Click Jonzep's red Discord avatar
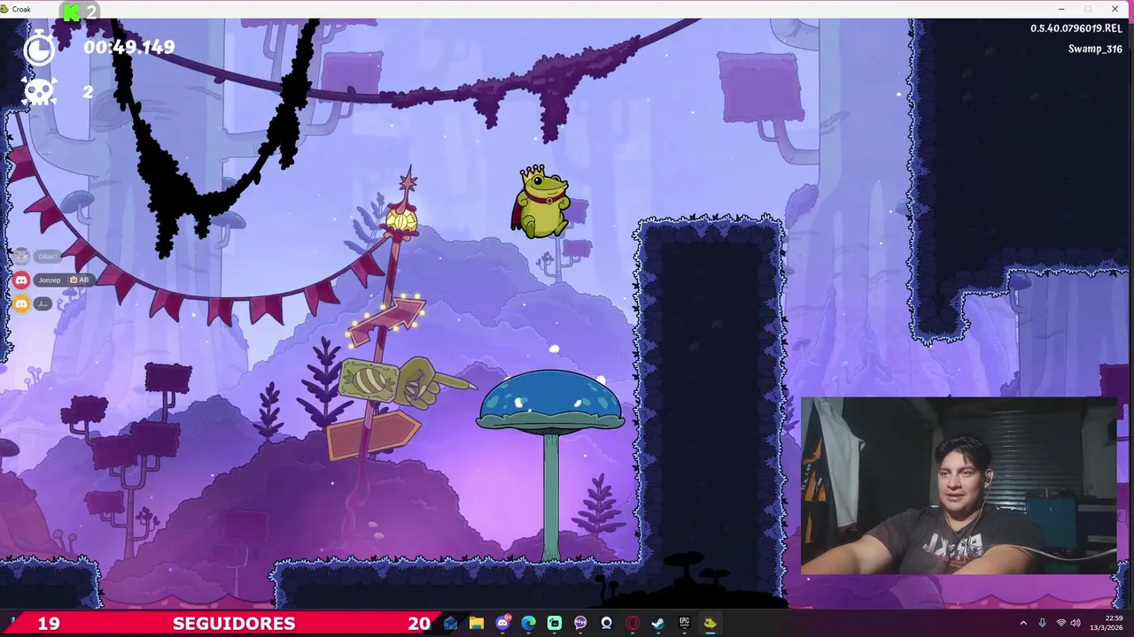 pos(21,280)
